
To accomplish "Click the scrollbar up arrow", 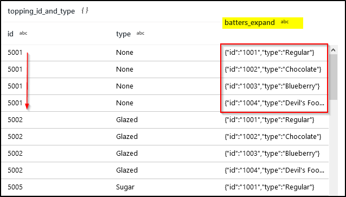I will pos(333,50).
